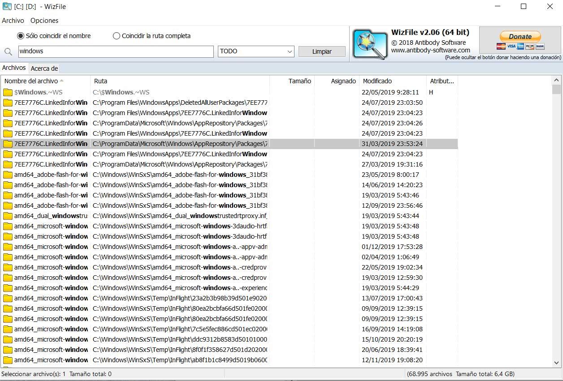Sort by Ruta column header
This screenshot has height=381, width=563.
[180, 81]
